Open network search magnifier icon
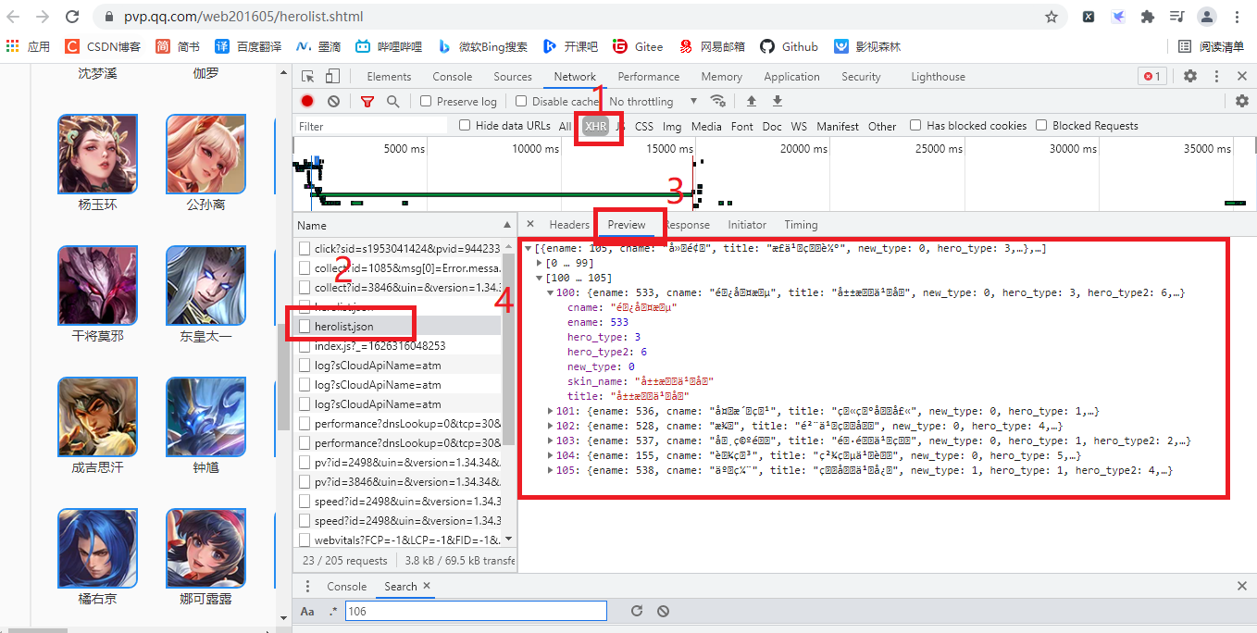 pyautogui.click(x=392, y=101)
